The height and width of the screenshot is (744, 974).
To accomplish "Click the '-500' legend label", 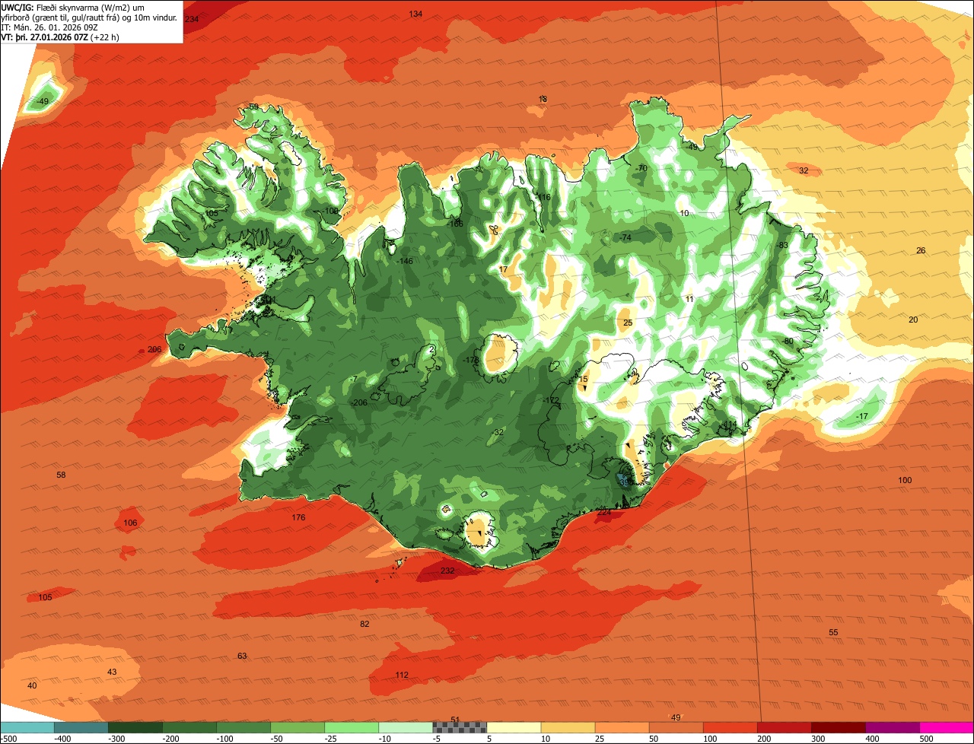I will coord(8,739).
